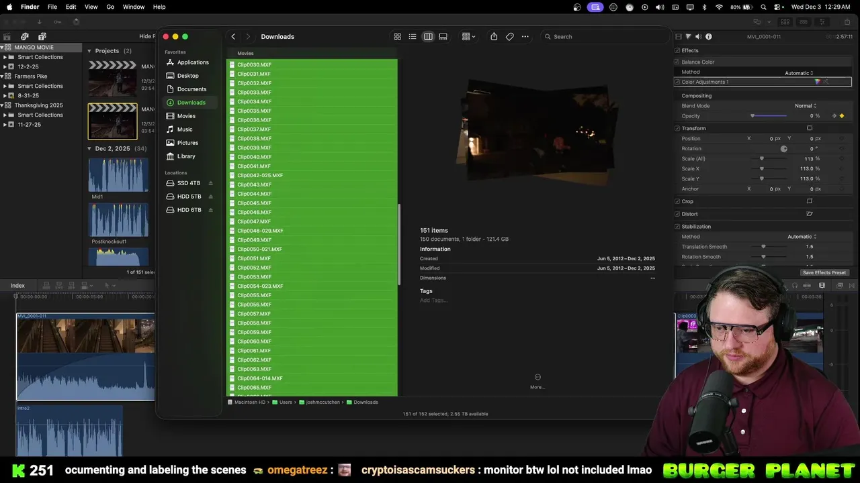
Task: Click the Wi-Fi menu bar icon
Action: [719, 7]
